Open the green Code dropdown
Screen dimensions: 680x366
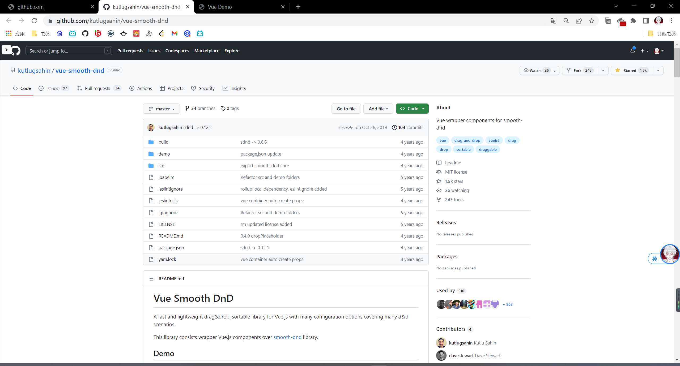point(412,109)
